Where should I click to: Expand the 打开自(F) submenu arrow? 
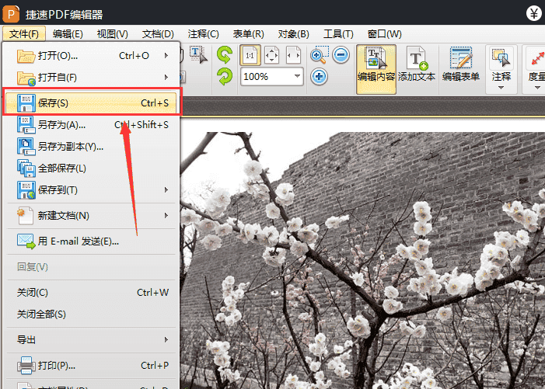[x=166, y=77]
